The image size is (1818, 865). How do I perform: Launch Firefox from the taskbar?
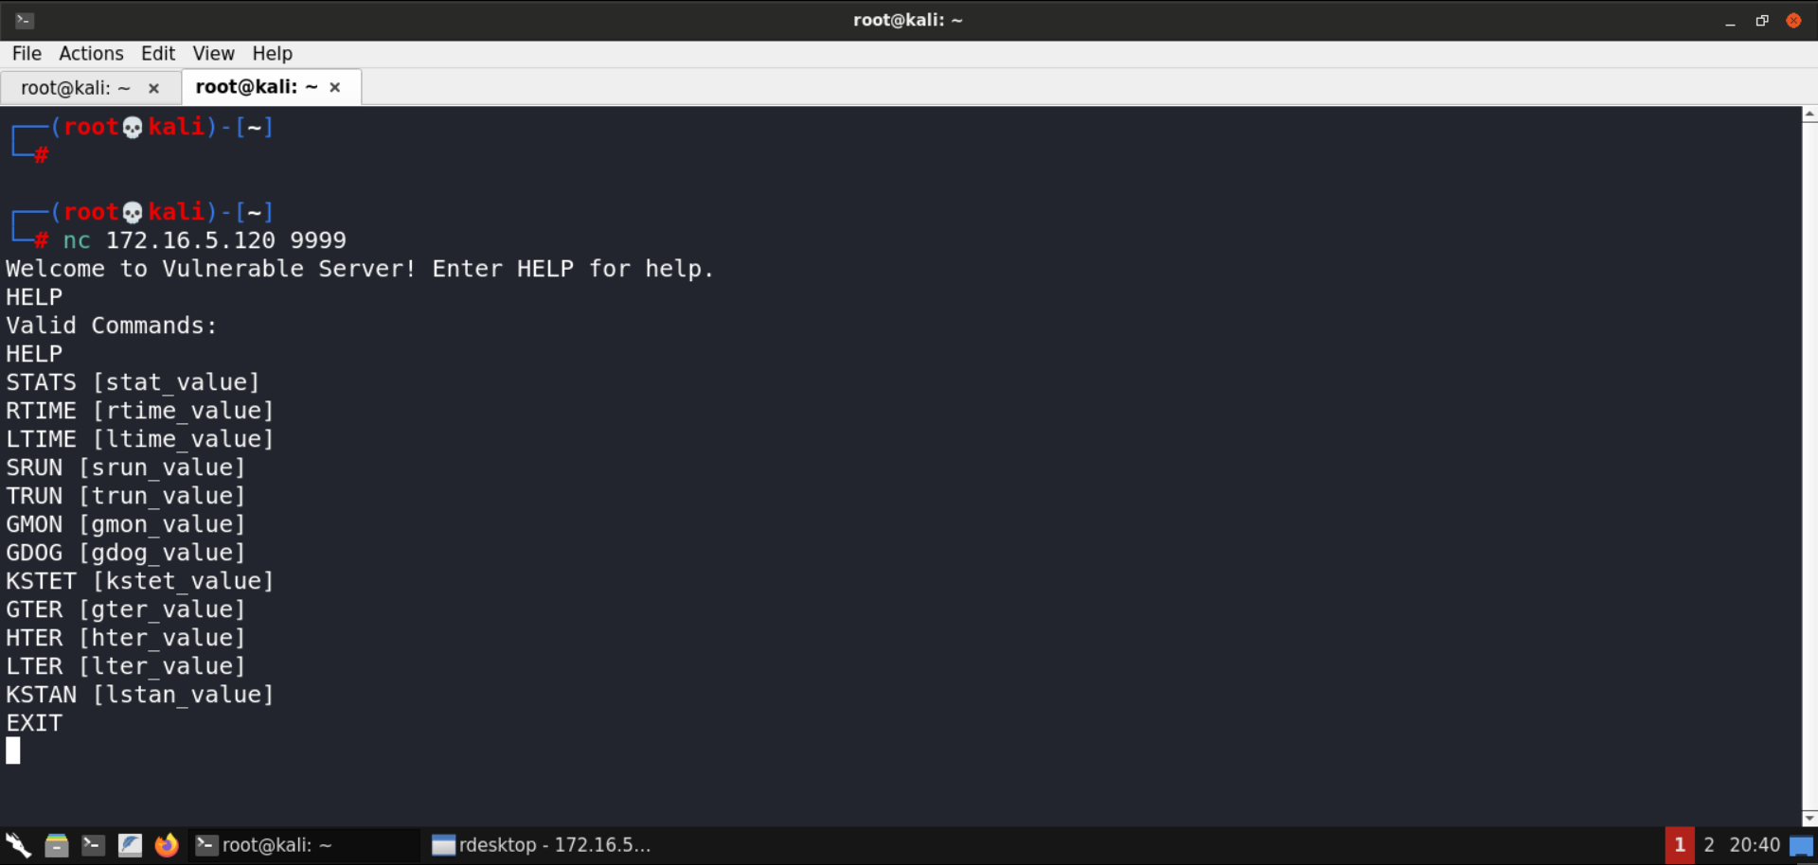click(167, 845)
